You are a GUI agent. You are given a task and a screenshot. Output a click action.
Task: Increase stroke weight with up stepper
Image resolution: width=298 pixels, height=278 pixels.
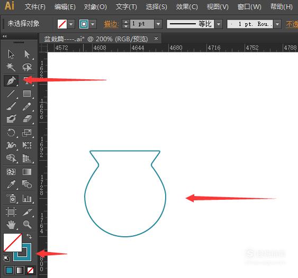126,22
